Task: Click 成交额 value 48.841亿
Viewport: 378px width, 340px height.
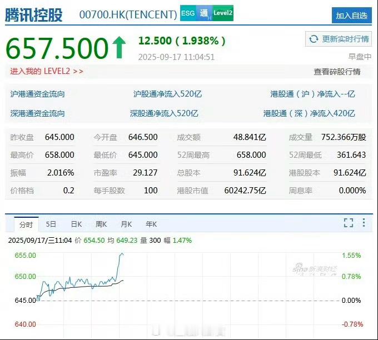Action: point(250,137)
